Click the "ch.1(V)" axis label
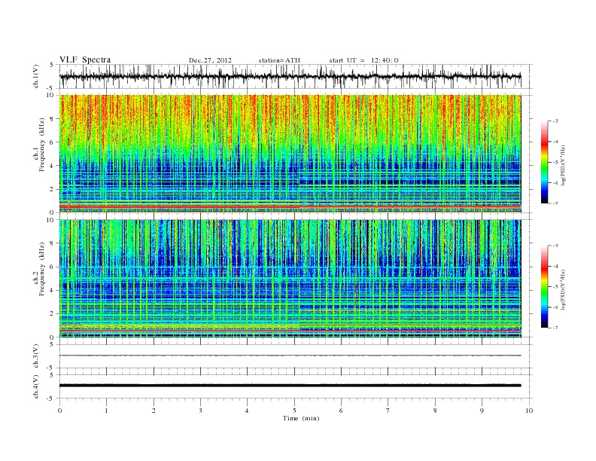 pyautogui.click(x=36, y=78)
